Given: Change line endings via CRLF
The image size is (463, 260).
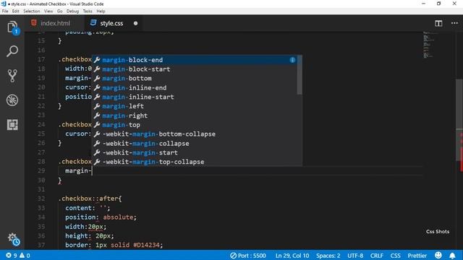Looking at the screenshot, I should pyautogui.click(x=377, y=255).
